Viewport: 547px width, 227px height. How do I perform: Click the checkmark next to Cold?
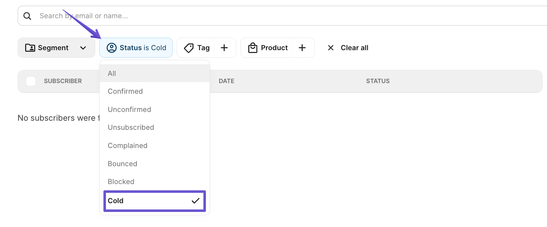(x=196, y=201)
